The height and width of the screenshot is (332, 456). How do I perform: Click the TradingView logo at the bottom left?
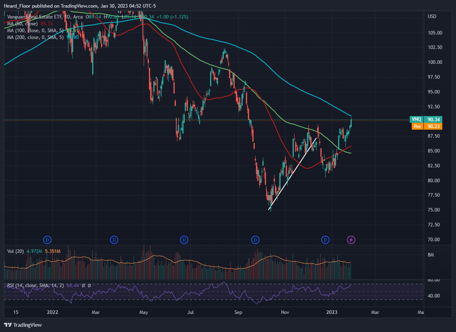[23, 325]
